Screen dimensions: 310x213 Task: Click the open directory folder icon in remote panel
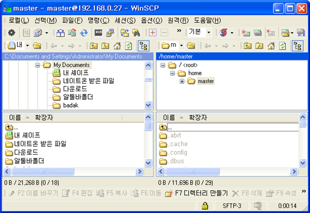coord(191,46)
